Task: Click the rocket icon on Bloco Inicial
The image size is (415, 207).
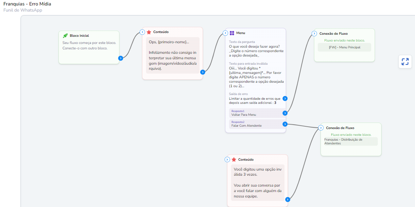Action: click(x=65, y=36)
